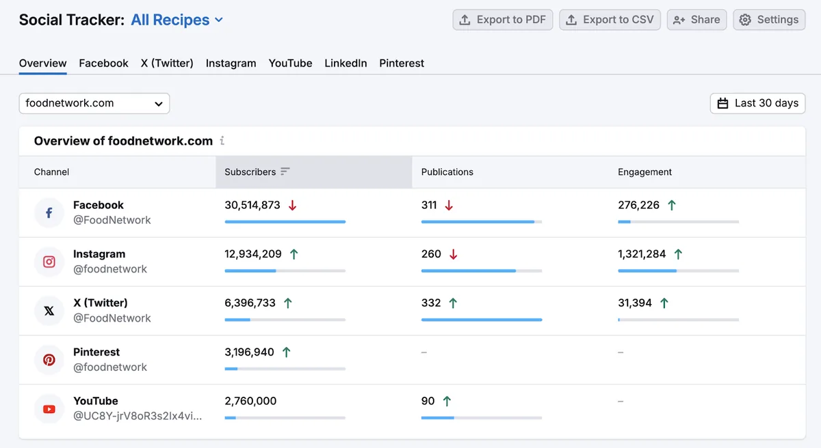Click the info icon beside Overview of foodnetwork.com

(x=222, y=141)
